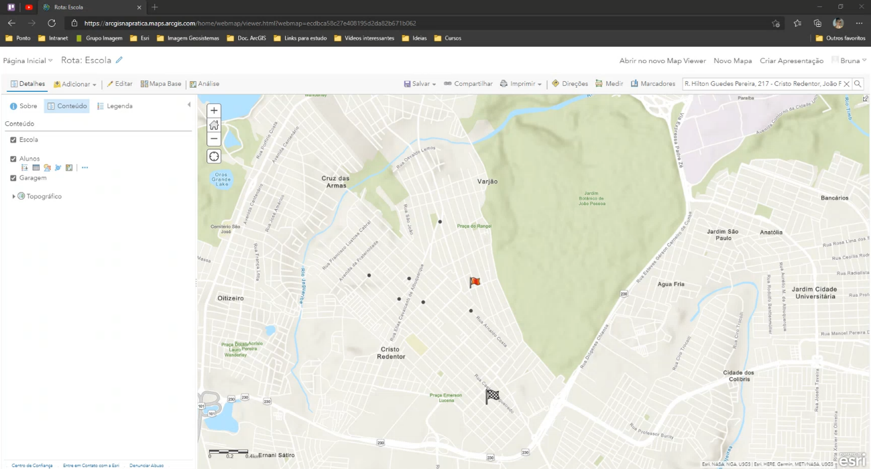The width and height of the screenshot is (871, 469).
Task: Click the default extent home icon
Action: pyautogui.click(x=214, y=125)
